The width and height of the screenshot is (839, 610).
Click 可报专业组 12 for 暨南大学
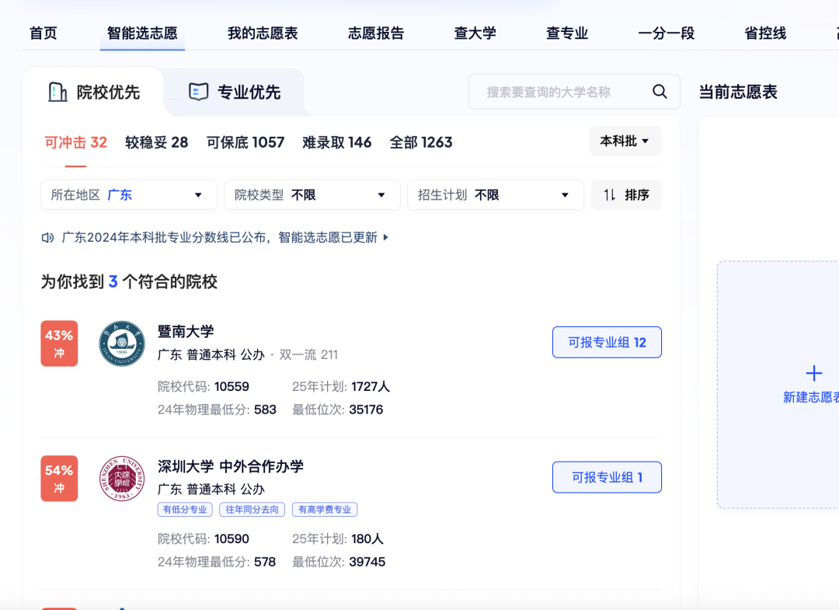pos(607,343)
